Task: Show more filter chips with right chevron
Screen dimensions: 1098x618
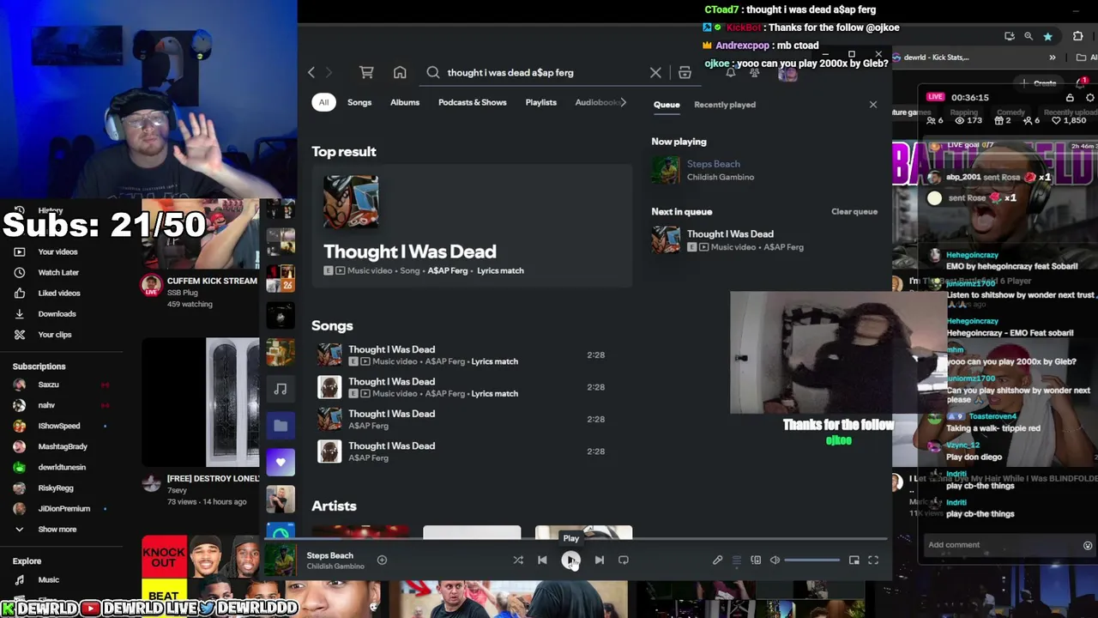Action: point(624,102)
